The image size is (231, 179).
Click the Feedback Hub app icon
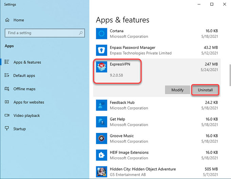tap(102, 105)
